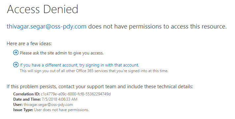Click the 'If this problem persists' support line
The width and height of the screenshot is (235, 119).
click(x=100, y=87)
